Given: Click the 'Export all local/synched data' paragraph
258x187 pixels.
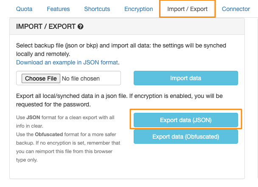Looking at the screenshot, I should tap(119, 100).
